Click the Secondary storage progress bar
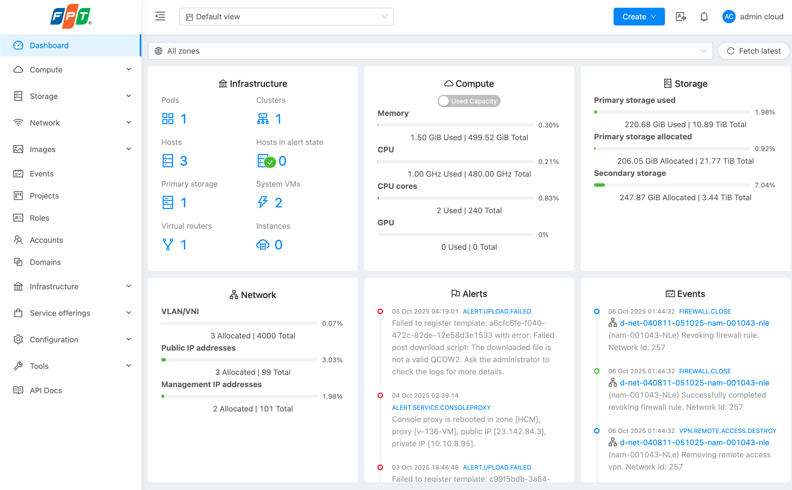 tap(672, 185)
